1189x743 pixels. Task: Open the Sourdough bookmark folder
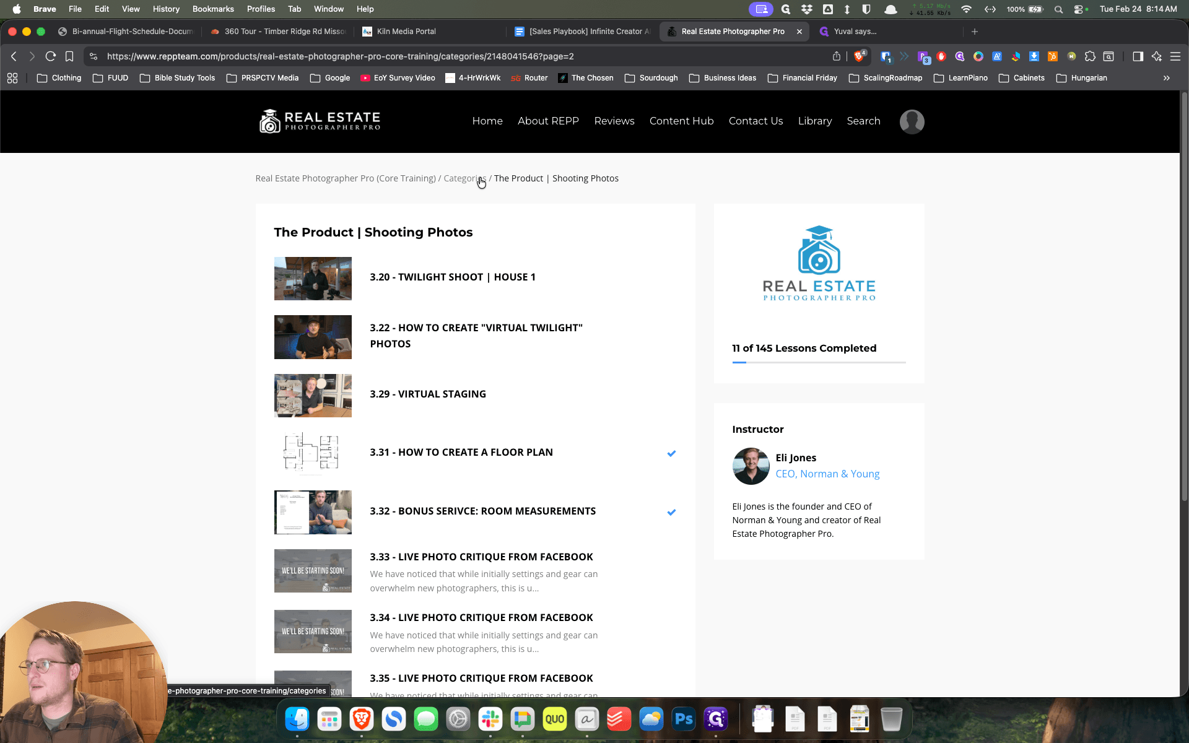click(651, 78)
